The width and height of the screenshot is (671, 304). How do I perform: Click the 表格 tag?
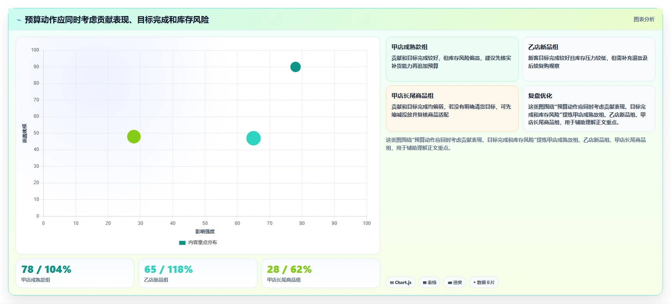pyautogui.click(x=429, y=282)
